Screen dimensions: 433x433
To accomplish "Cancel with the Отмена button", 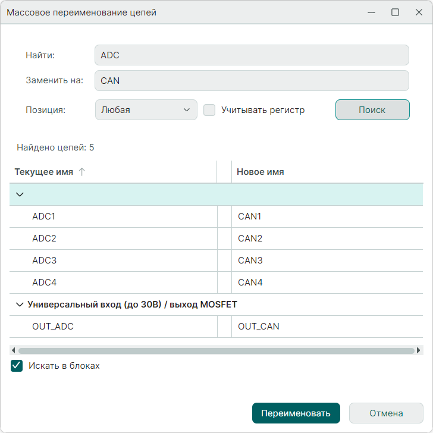I will 386,413.
